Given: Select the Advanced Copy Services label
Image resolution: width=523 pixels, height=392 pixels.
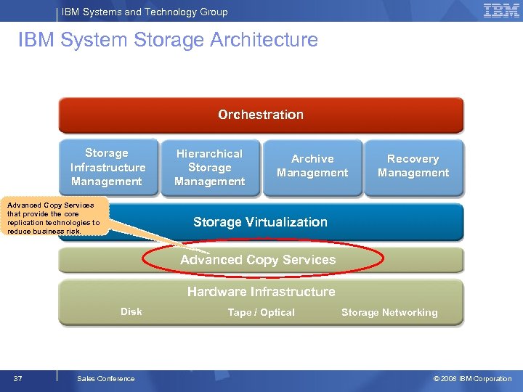Looking at the screenshot, I should click(x=258, y=260).
